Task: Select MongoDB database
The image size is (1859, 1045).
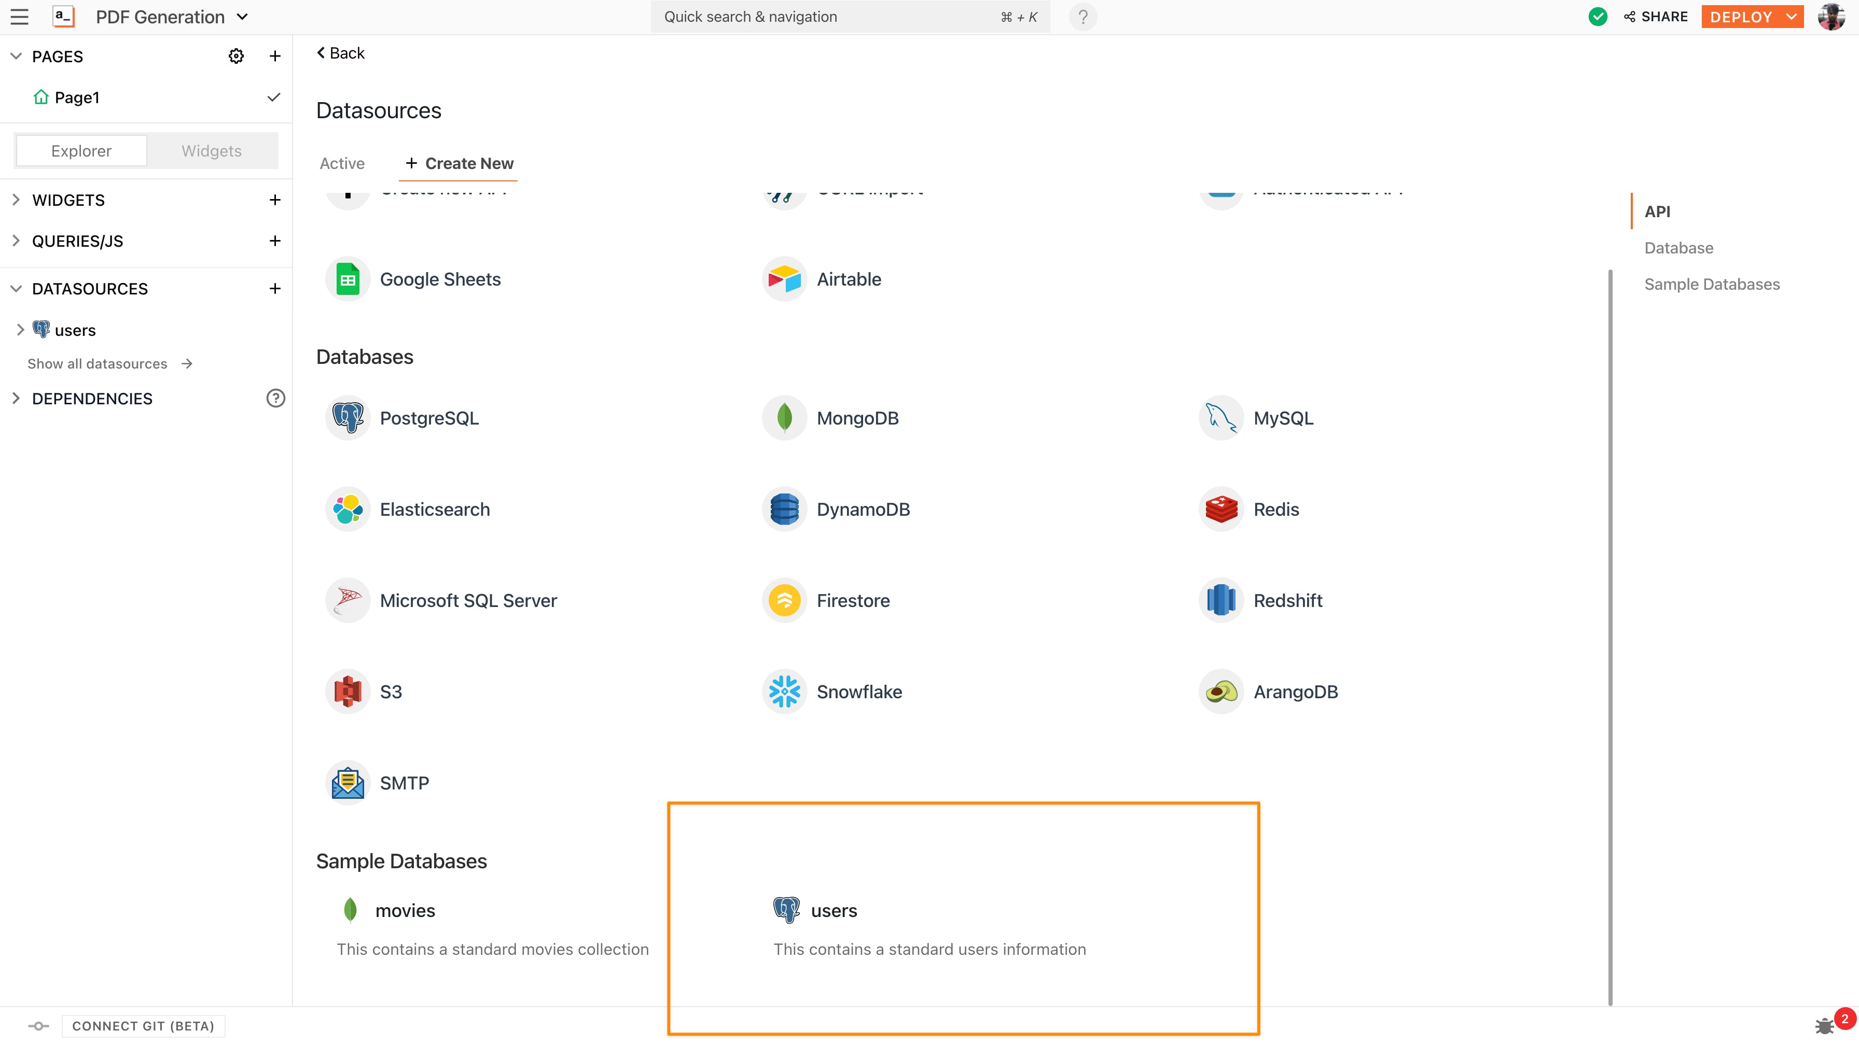Action: (831, 418)
